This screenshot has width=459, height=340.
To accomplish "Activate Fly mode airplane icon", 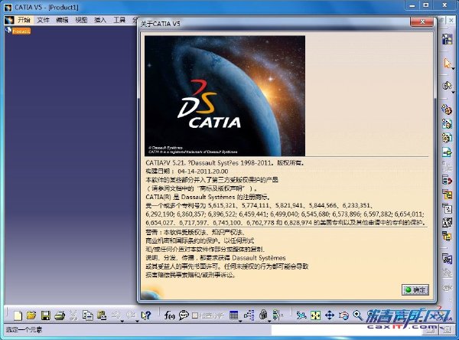I will click(301, 315).
